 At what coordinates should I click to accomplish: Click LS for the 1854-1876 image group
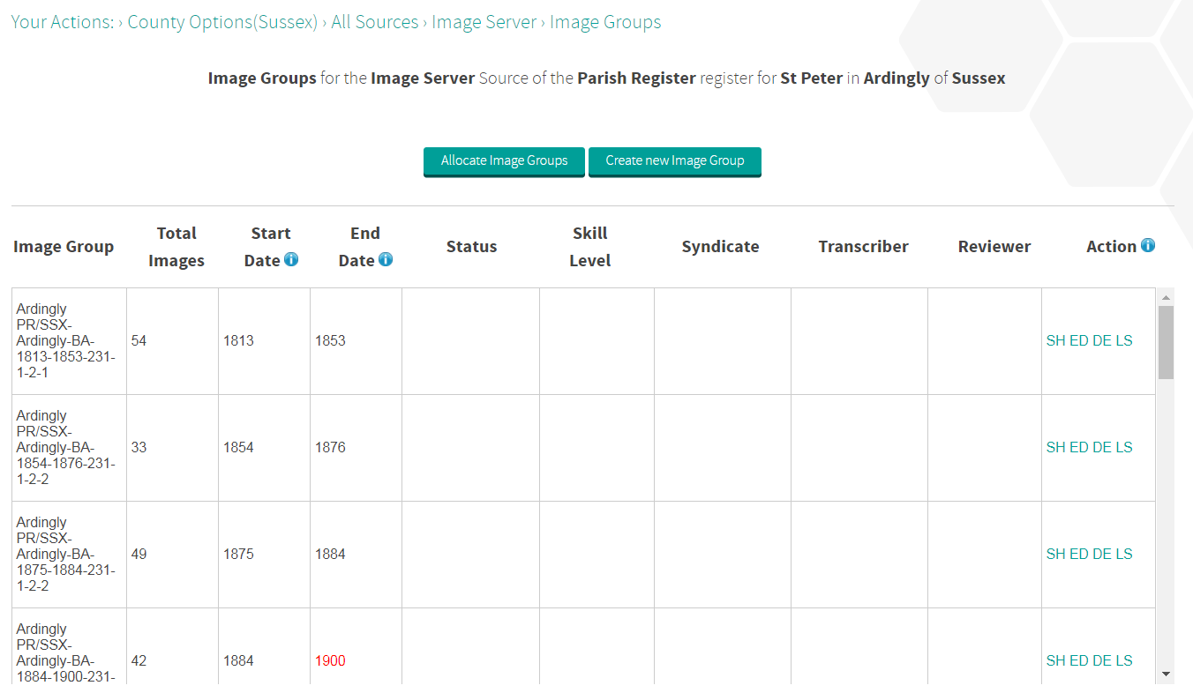1123,448
